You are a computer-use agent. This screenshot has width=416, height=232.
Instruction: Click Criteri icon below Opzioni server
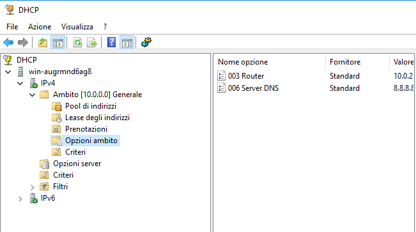44,175
